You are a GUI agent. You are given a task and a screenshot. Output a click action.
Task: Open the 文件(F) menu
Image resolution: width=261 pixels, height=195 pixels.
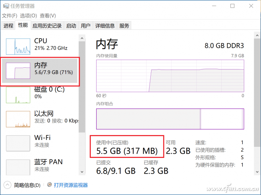pyautogui.click(x=10, y=16)
